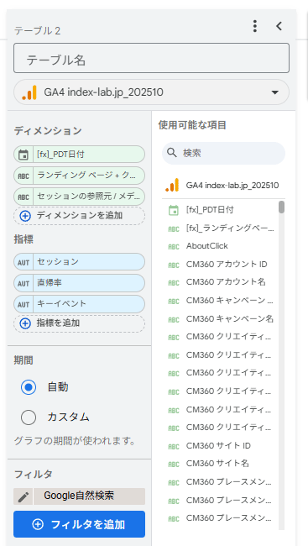Select the ランディング ページ + ク... dimension chip
Viewport: 308px width, 546px height.
[80, 176]
